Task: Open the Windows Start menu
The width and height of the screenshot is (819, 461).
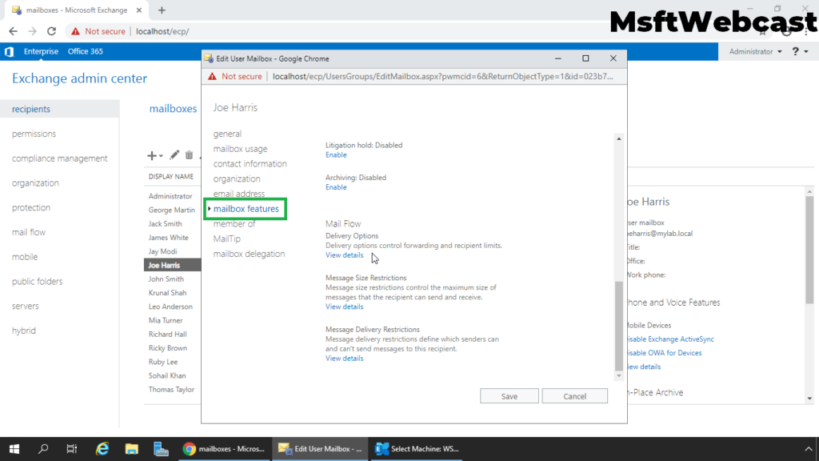Action: pyautogui.click(x=14, y=448)
